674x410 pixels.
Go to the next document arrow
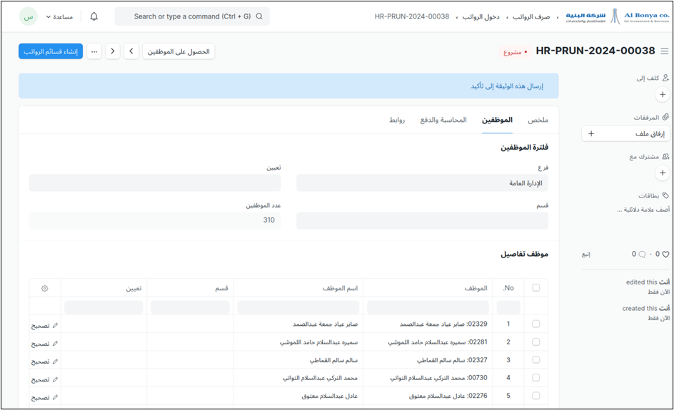point(113,51)
